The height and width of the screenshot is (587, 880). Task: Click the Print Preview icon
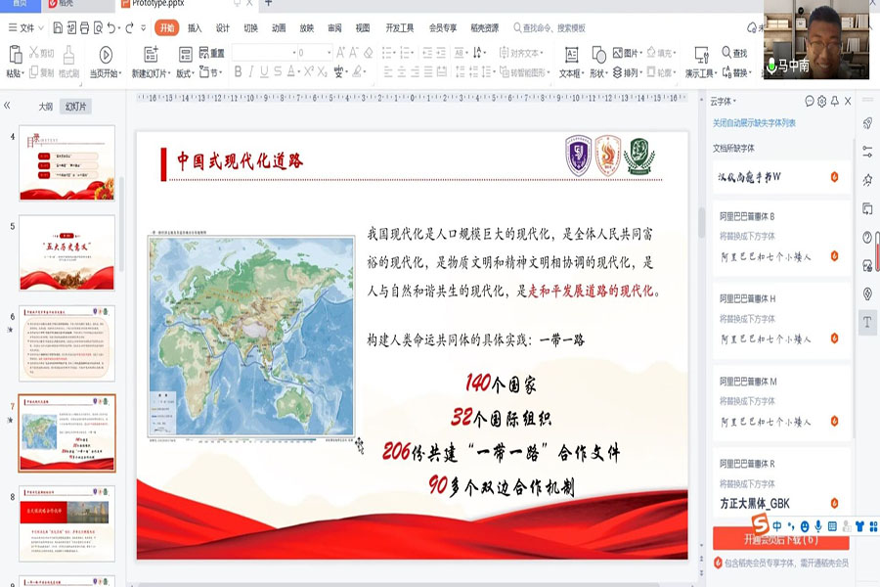(x=98, y=27)
